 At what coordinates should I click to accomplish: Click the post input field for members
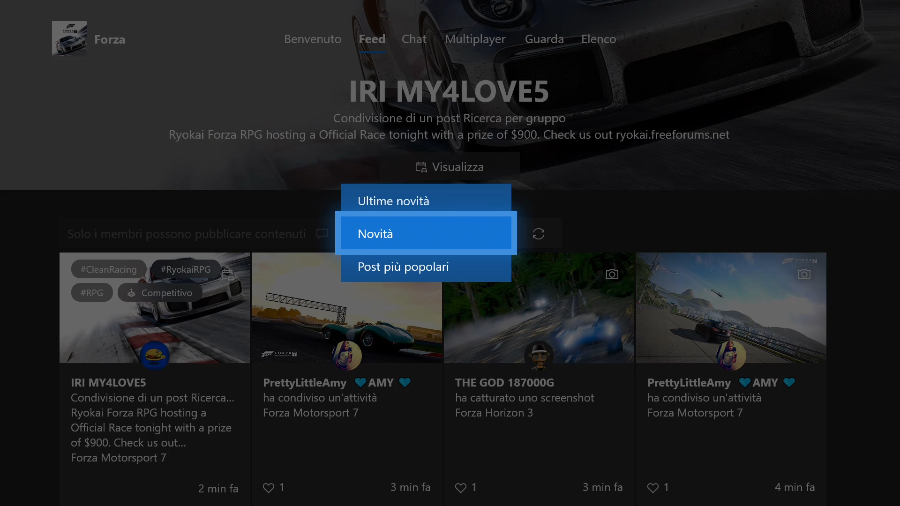click(x=197, y=234)
